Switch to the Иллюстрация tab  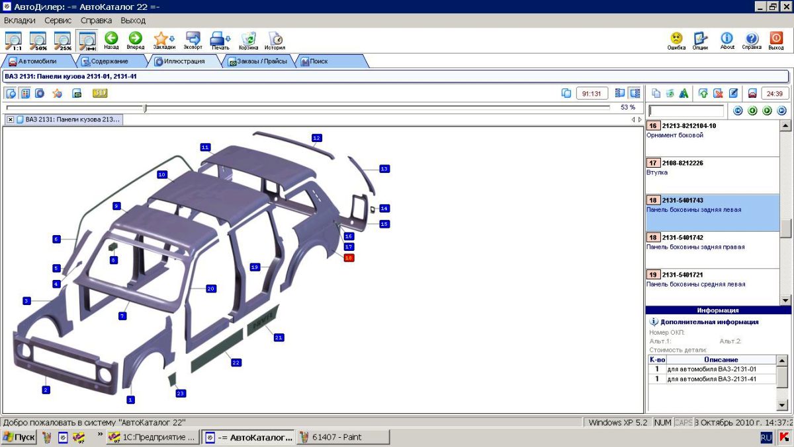tap(185, 61)
